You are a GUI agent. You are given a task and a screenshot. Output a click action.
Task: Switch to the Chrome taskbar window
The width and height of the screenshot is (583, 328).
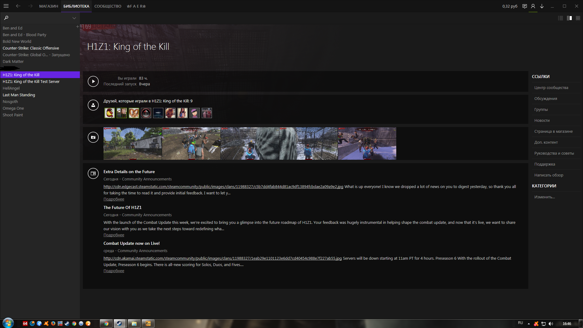(106, 323)
